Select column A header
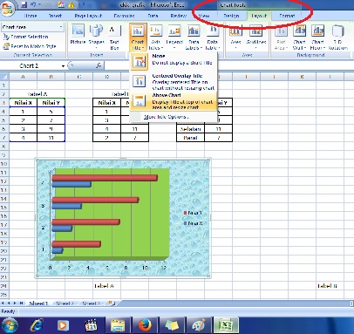This screenshot has height=334, width=354. pos(24,77)
